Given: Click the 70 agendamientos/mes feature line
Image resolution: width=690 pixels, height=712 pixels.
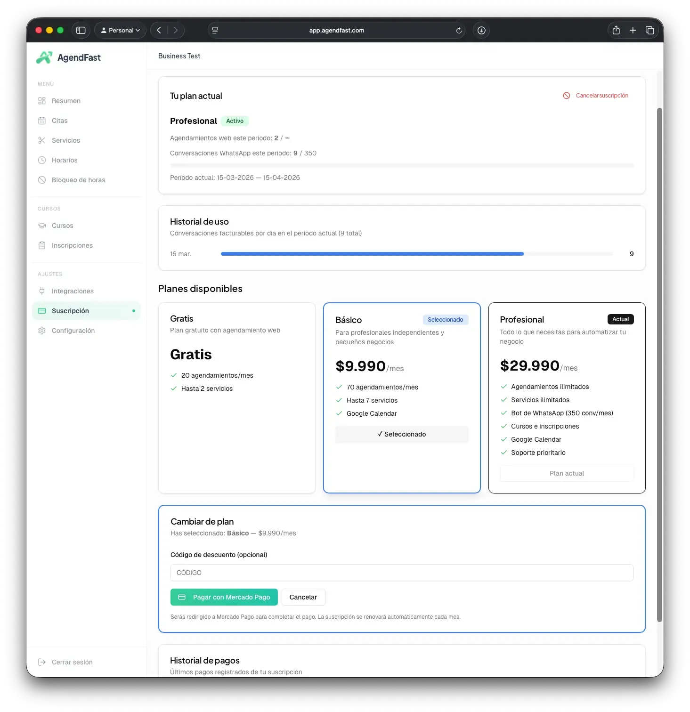Looking at the screenshot, I should click(382, 387).
